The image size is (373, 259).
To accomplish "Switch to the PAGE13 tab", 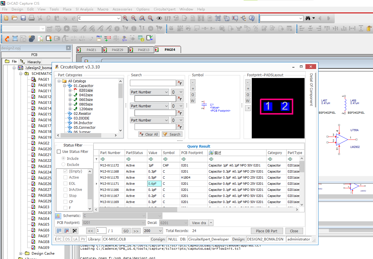I will (x=141, y=50).
